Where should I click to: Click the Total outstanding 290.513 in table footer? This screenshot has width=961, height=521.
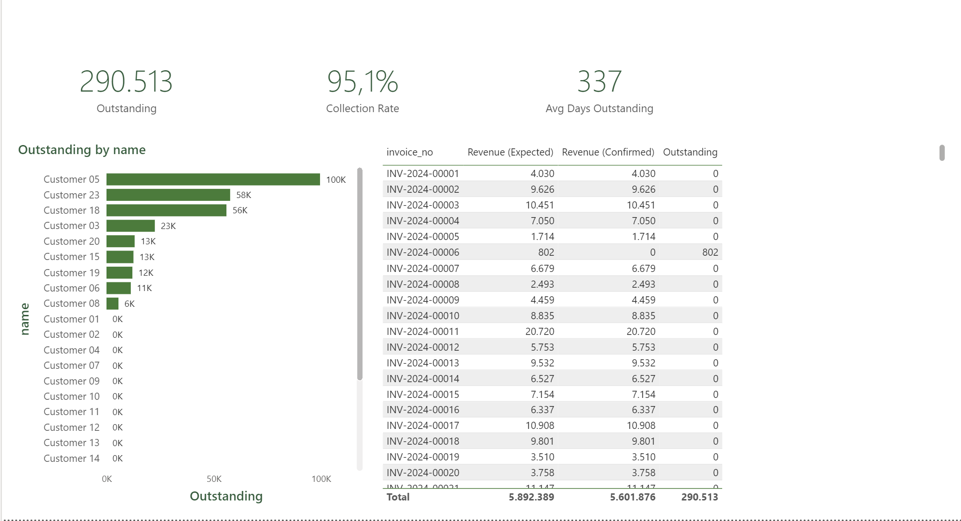click(x=699, y=497)
